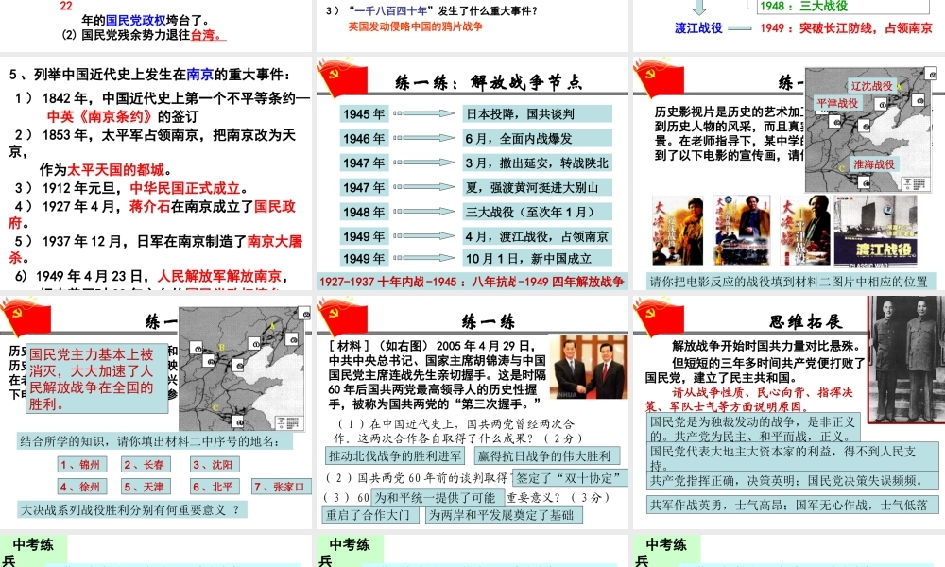Click the black-and-white photo of Chiang and Mao

pos(906,360)
